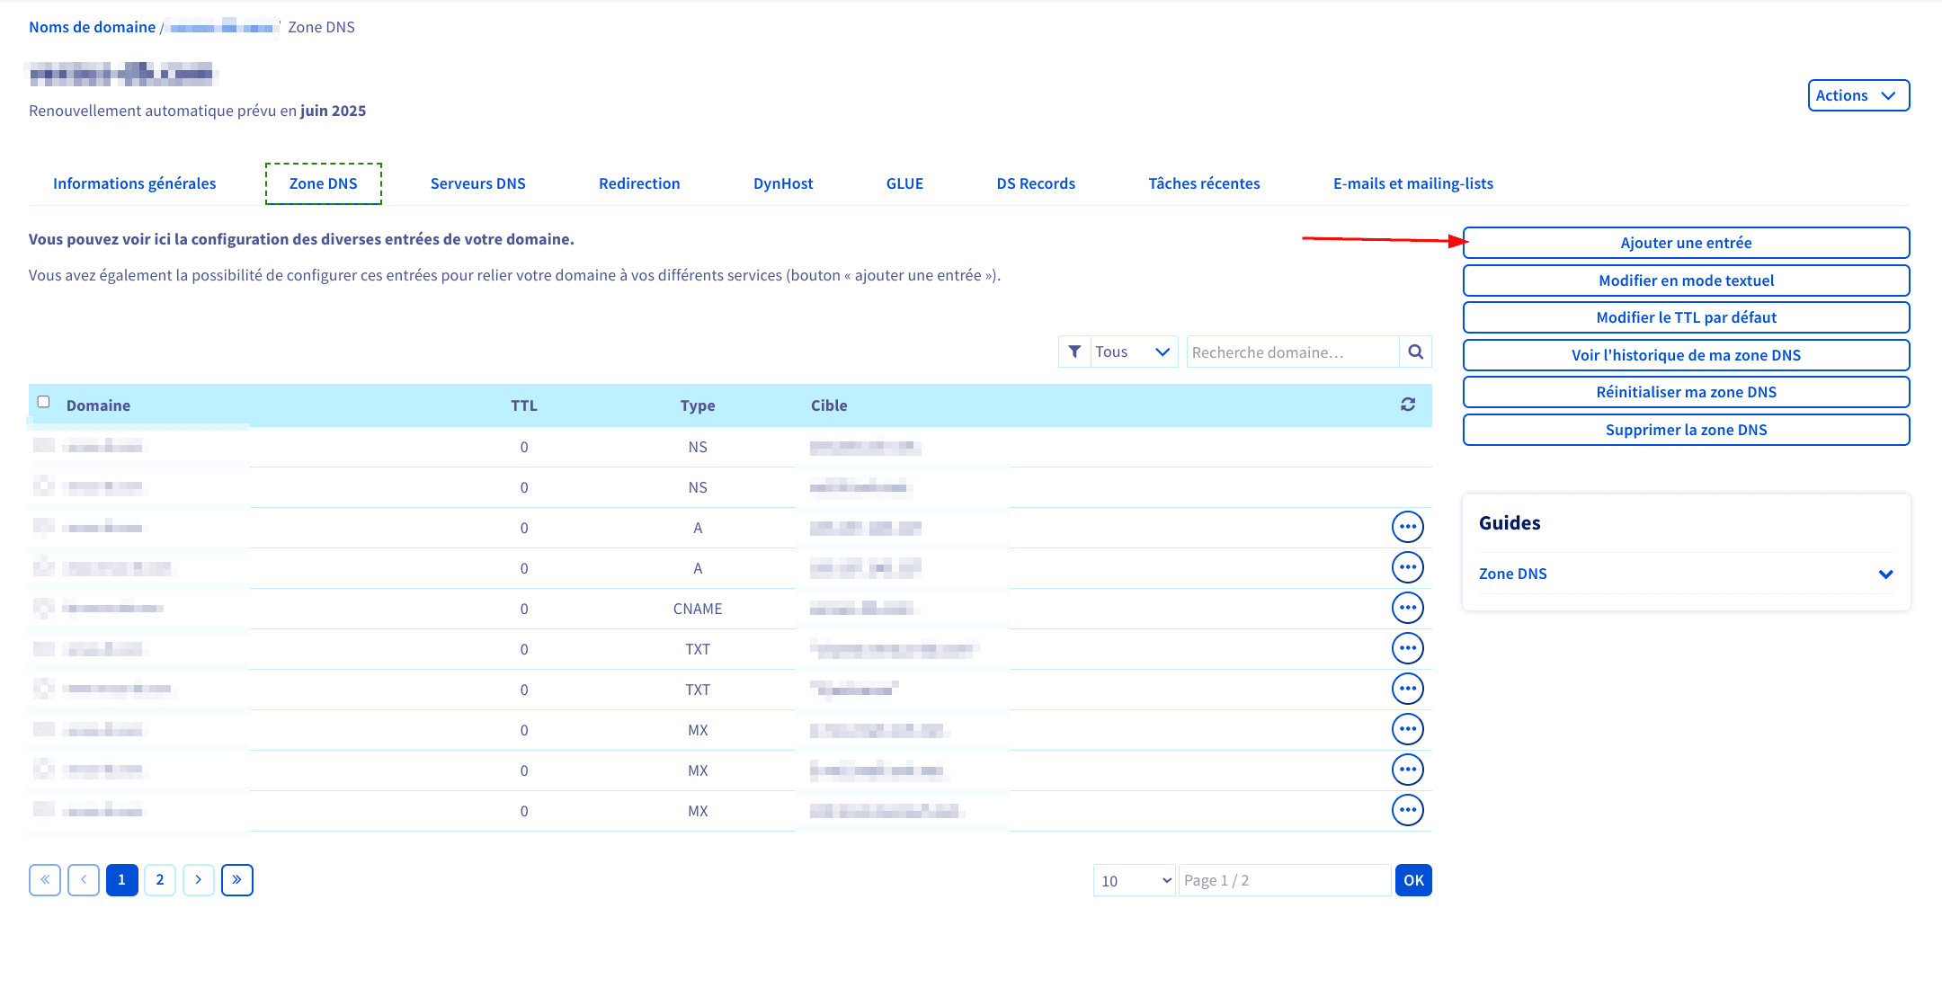
Task: Select the Zone DNS tab
Action: (324, 183)
